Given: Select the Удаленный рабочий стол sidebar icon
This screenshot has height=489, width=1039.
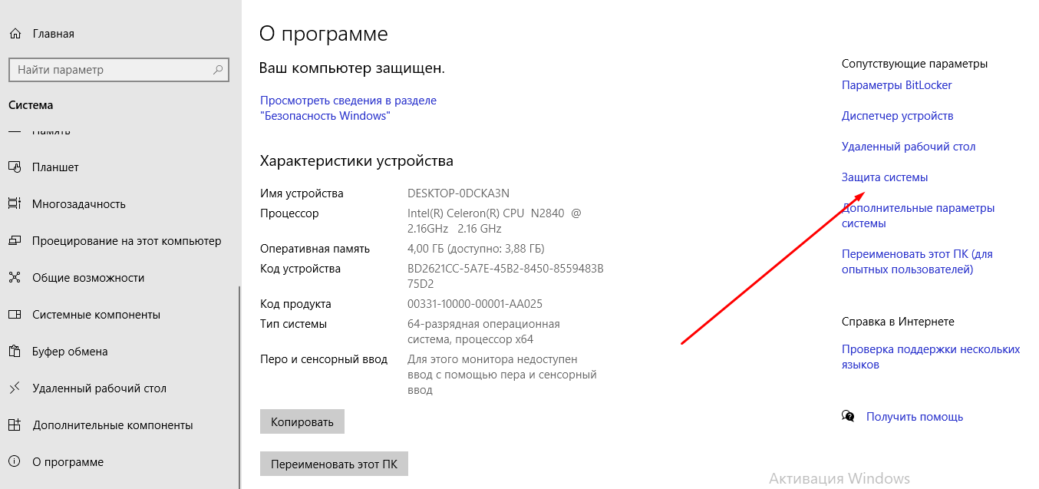Looking at the screenshot, I should (14, 388).
